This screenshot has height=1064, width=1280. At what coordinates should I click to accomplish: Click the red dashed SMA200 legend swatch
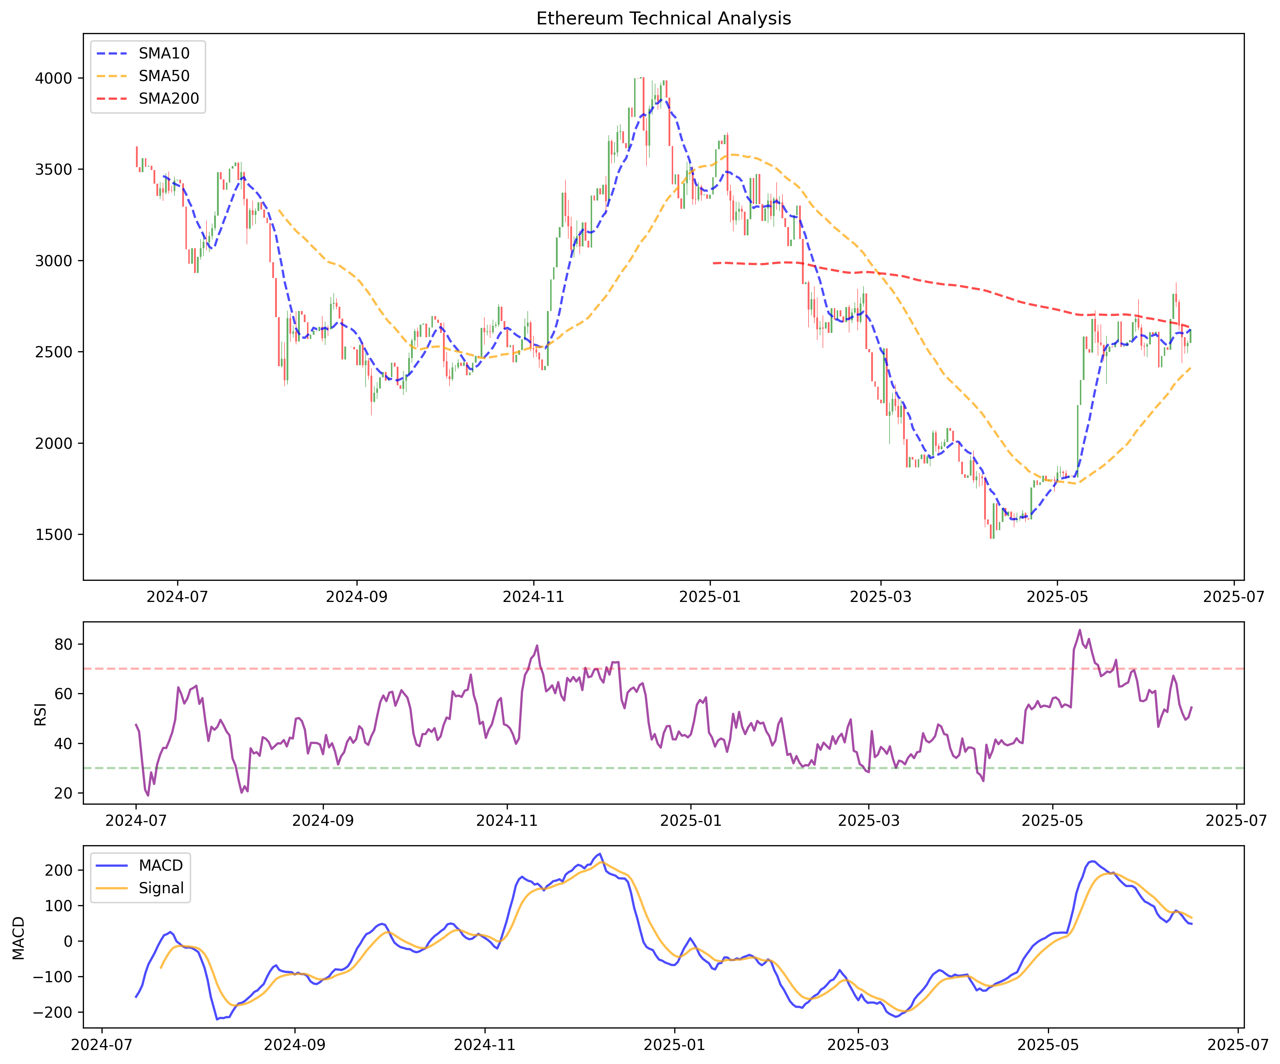[112, 99]
